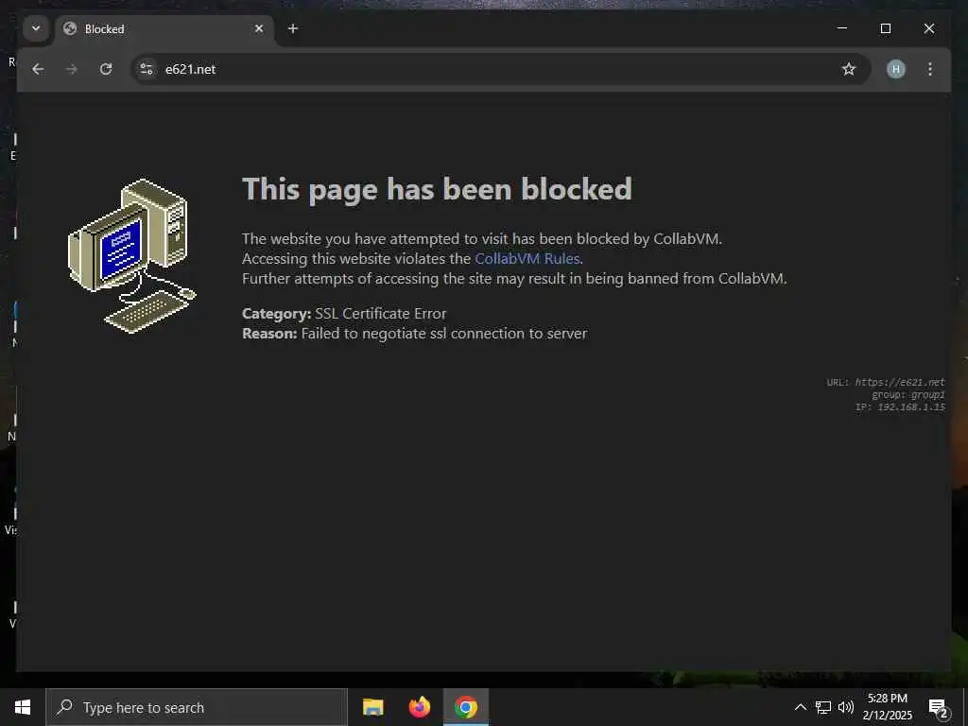Open the notification center icon
Screen dimensions: 968x726
(x=938, y=708)
